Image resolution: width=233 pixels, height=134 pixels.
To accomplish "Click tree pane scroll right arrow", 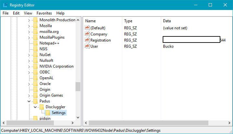I will point(73,123).
